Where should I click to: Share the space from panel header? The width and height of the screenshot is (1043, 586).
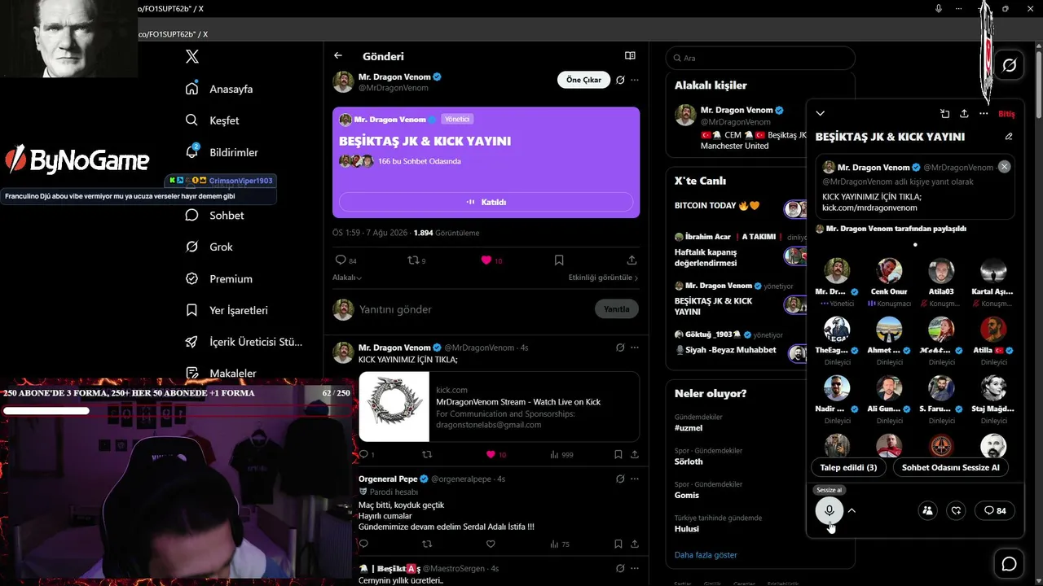click(964, 114)
